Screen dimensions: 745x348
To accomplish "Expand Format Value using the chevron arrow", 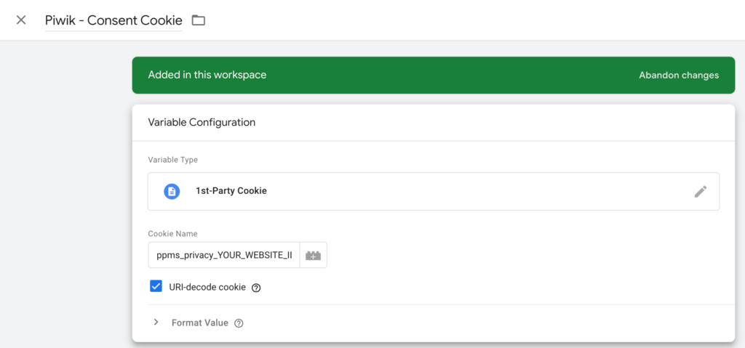I will coord(156,323).
